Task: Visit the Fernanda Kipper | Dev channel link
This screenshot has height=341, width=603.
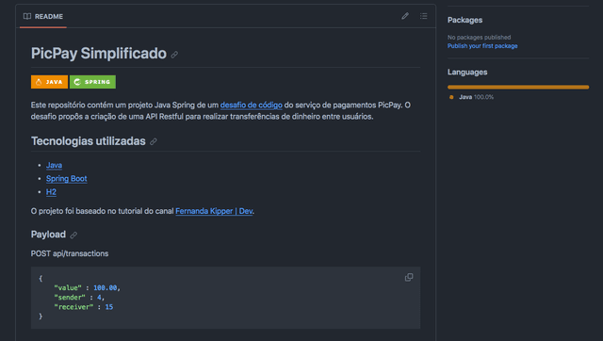Action: tap(214, 211)
